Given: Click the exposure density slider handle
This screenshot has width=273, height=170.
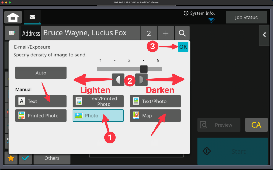Looking at the screenshot, I should [x=144, y=69].
